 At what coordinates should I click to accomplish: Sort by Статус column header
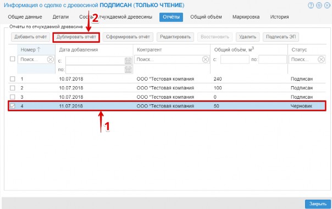299,50
